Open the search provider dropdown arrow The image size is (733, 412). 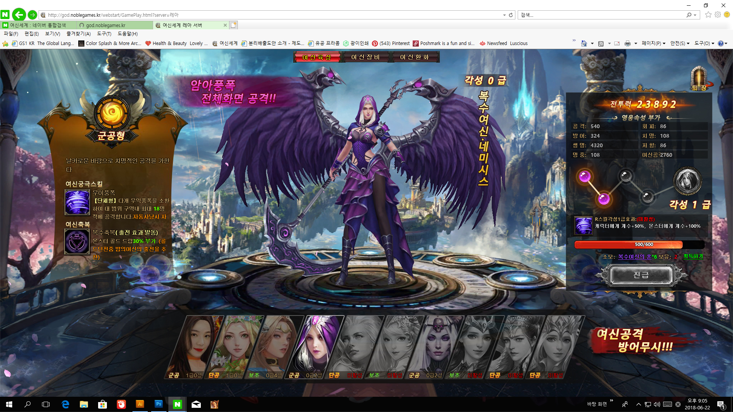pos(695,15)
